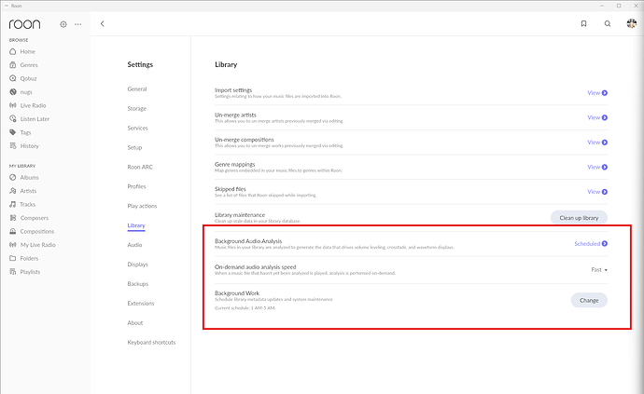The width and height of the screenshot is (644, 394).
Task: Open the three-dot more options menu
Action: coord(78,24)
